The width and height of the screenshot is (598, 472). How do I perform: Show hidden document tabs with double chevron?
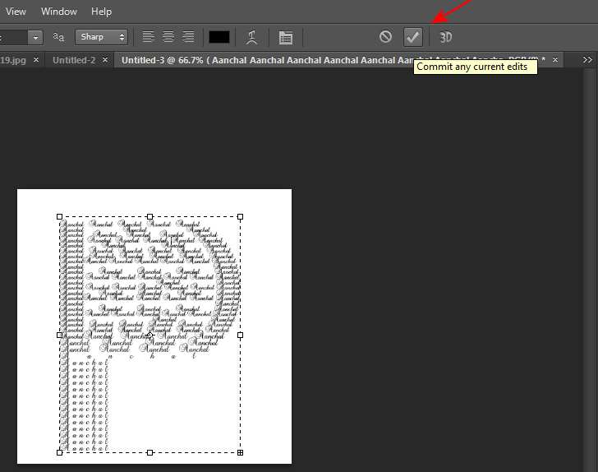pyautogui.click(x=587, y=60)
